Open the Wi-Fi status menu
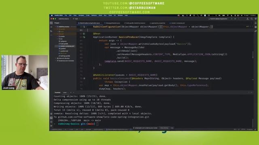The height and width of the screenshot is (145, 259). (228, 15)
